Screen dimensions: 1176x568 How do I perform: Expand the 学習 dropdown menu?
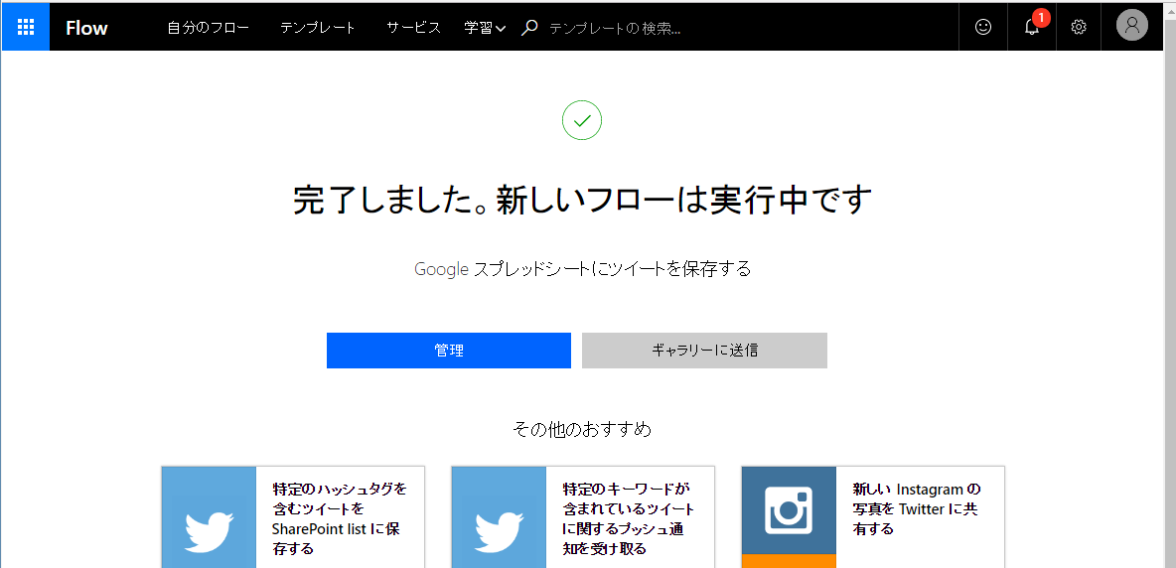[x=485, y=28]
